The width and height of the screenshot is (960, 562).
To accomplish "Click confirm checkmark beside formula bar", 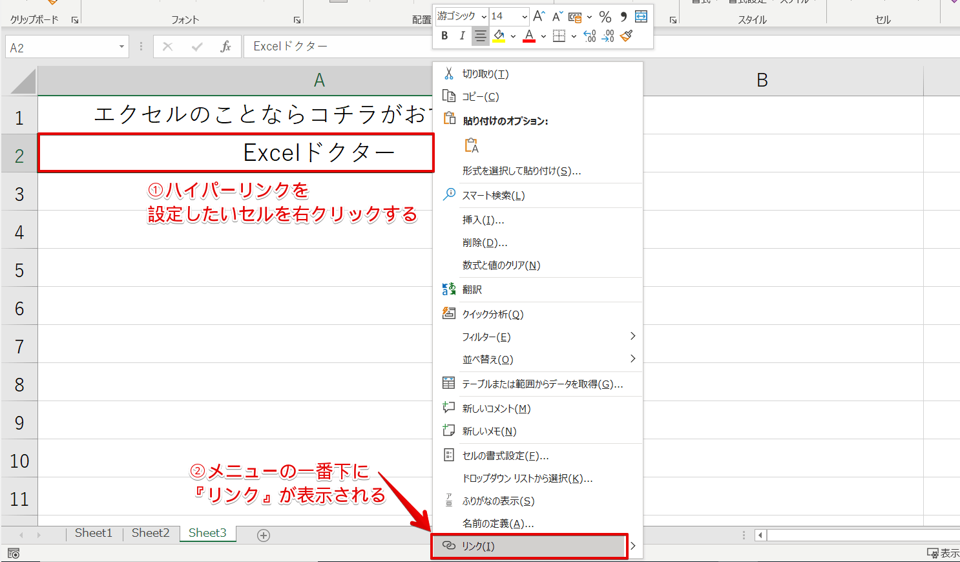I will coord(197,47).
